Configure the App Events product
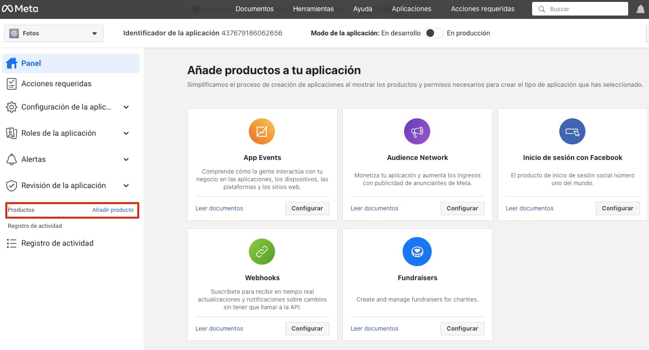The image size is (649, 350). pos(307,208)
